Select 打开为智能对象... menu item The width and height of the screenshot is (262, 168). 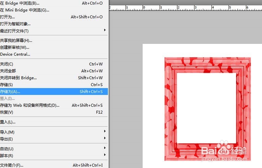pyautogui.click(x=54, y=24)
